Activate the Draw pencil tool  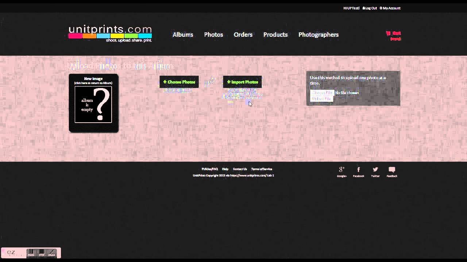coord(52,253)
